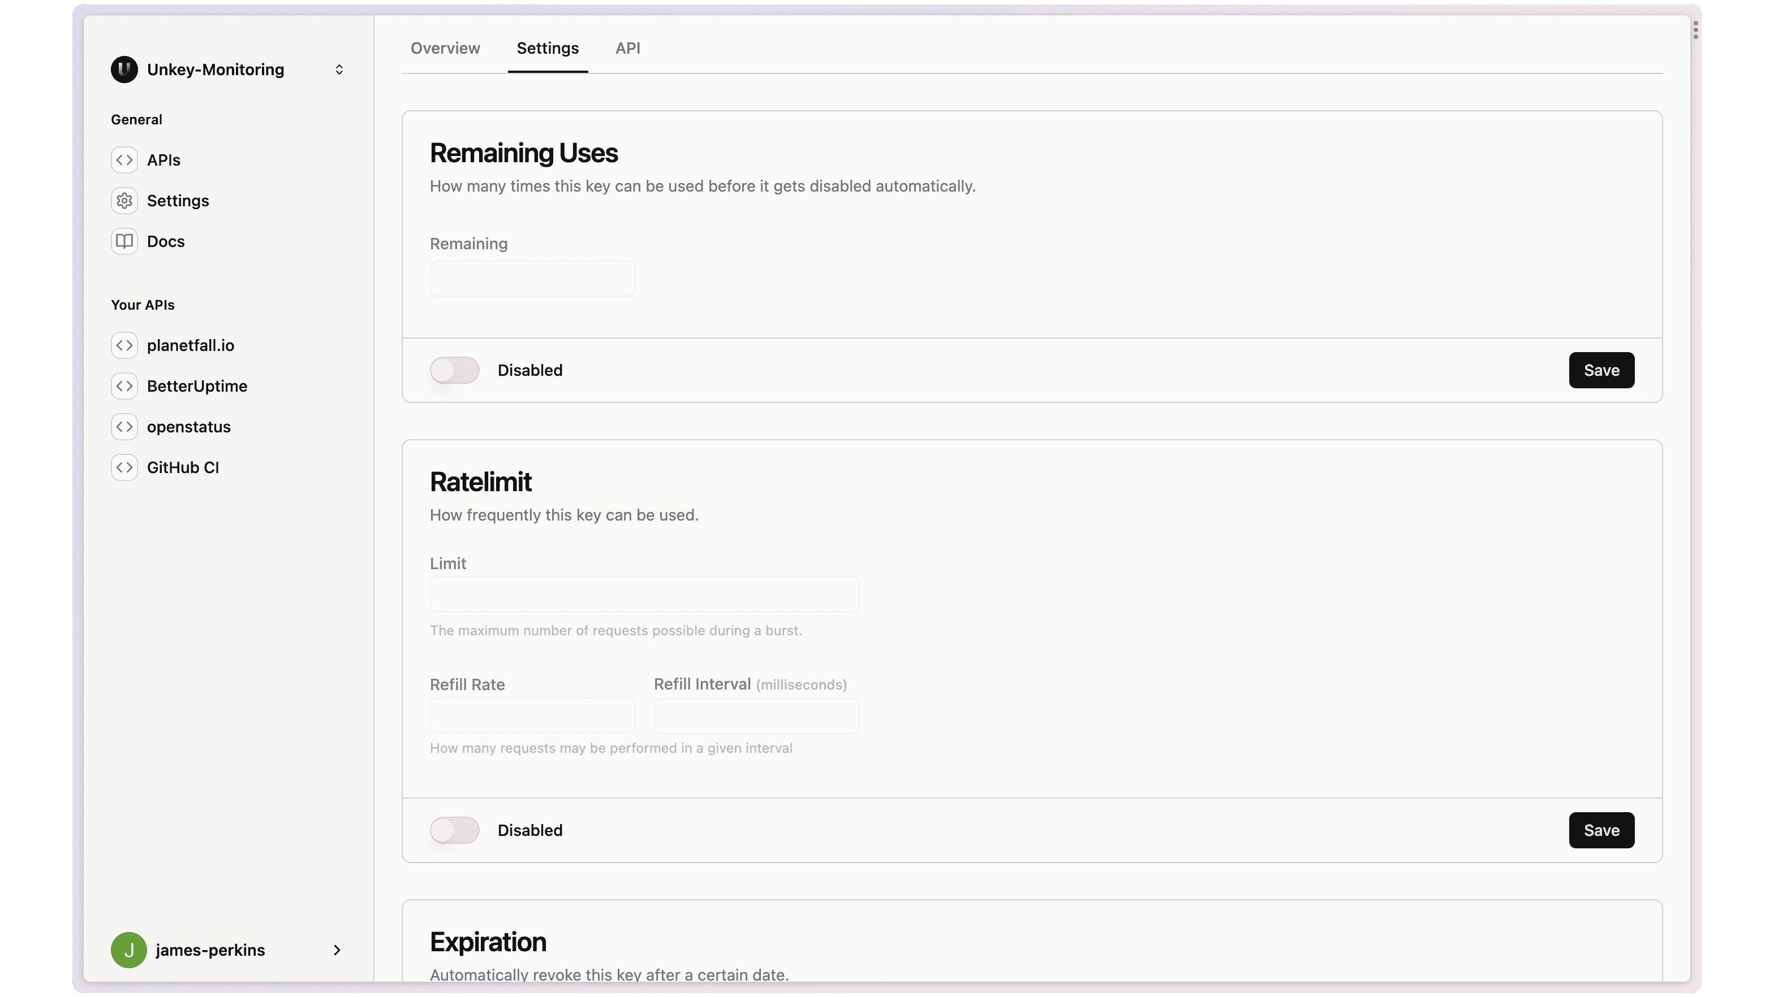Expand the james-perkins user menu arrow
The height and width of the screenshot is (997, 1774).
click(x=337, y=950)
